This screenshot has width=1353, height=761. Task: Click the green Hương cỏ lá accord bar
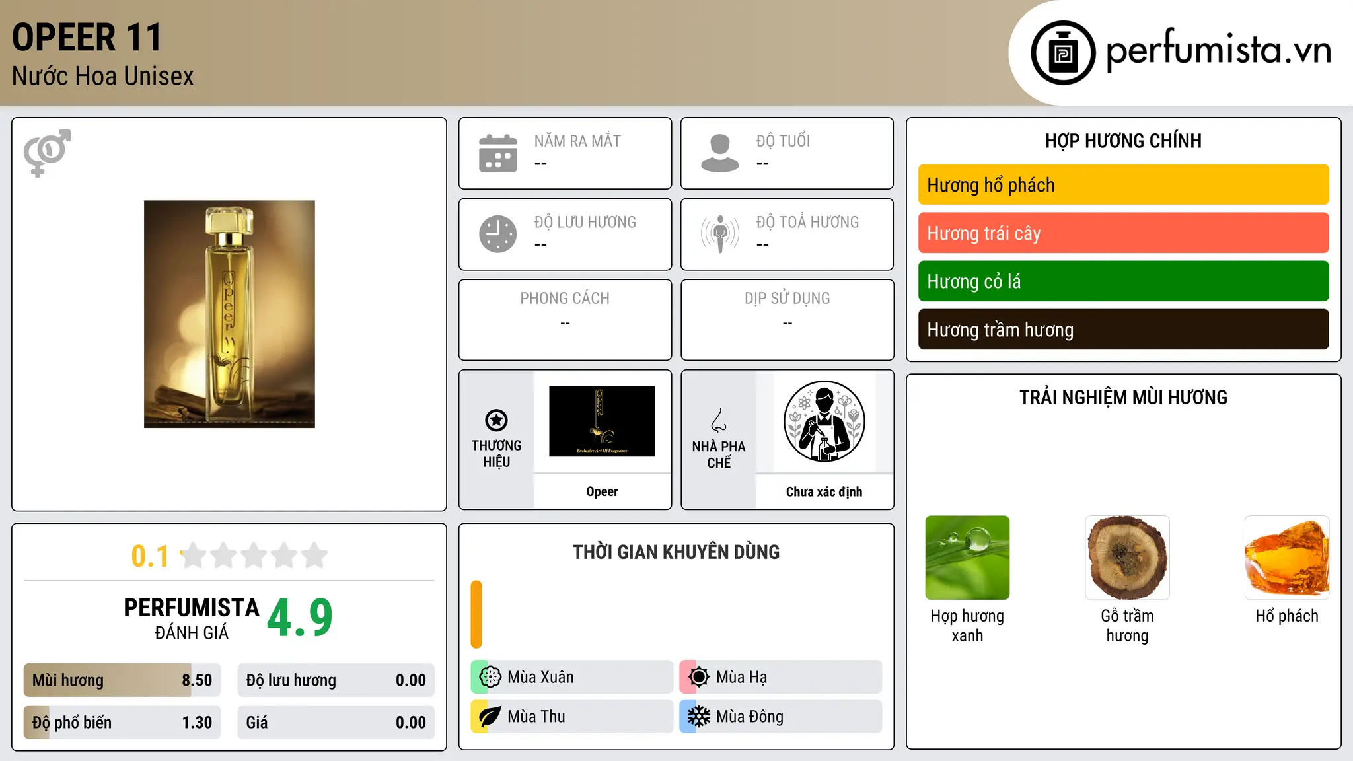pyautogui.click(x=1123, y=281)
